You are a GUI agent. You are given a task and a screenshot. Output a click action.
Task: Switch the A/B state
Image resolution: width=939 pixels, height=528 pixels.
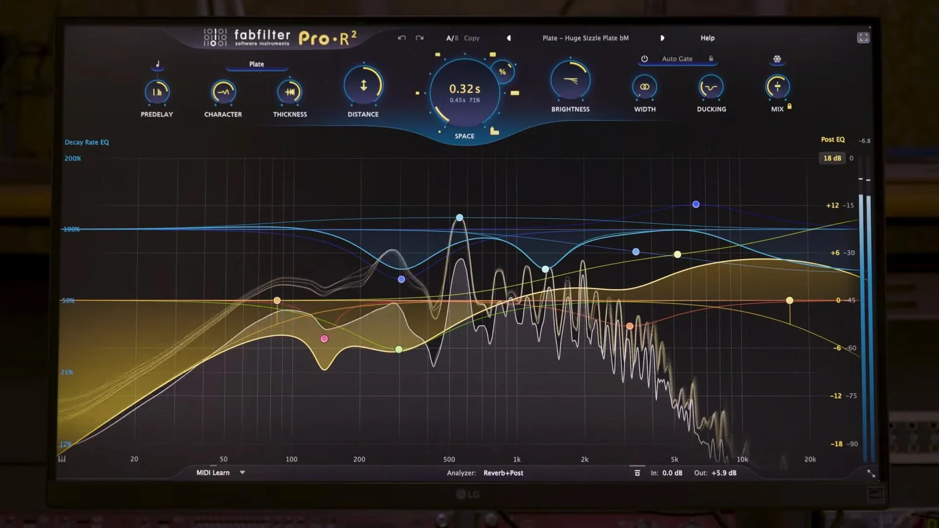[452, 38]
